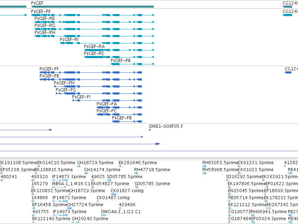Click DMG4A.3_1.I22.C1 label
Image resolution: width=298 pixels, height=224 pixels.
click(x=121, y=212)
